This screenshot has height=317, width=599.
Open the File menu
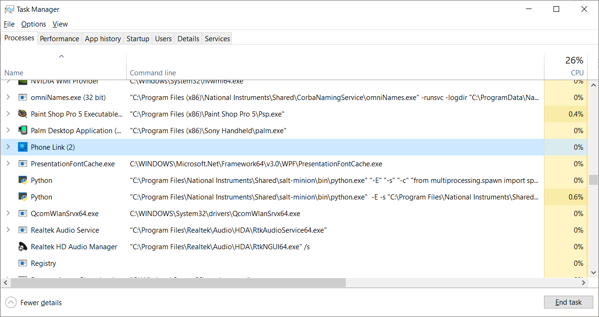point(9,24)
